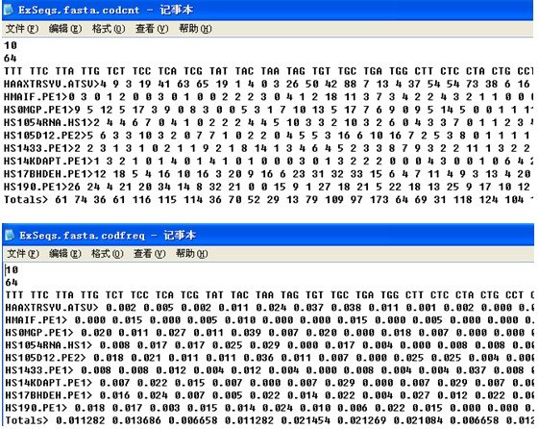Screen dimensions: 539x429
Task: Click Totals> row label in codfreq window
Action: (x=27, y=420)
